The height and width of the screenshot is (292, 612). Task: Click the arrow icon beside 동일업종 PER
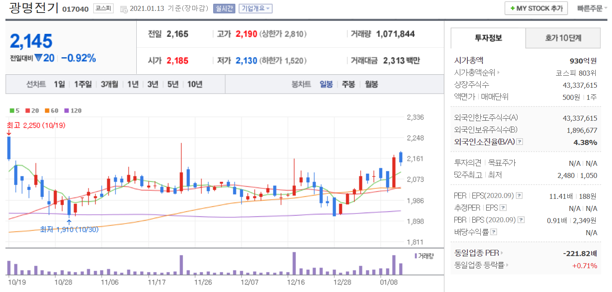(502, 253)
